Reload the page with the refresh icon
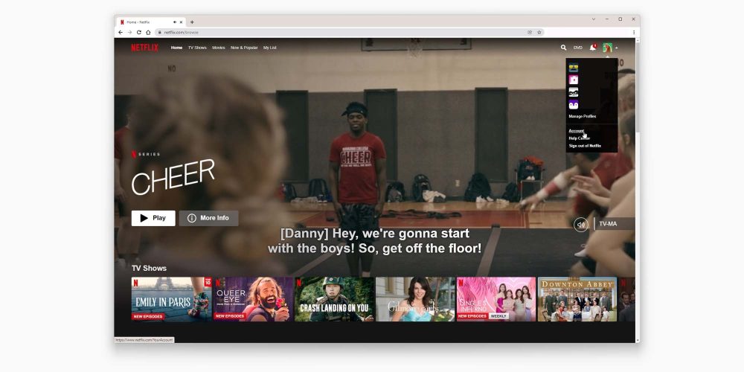The width and height of the screenshot is (744, 372). point(138,32)
